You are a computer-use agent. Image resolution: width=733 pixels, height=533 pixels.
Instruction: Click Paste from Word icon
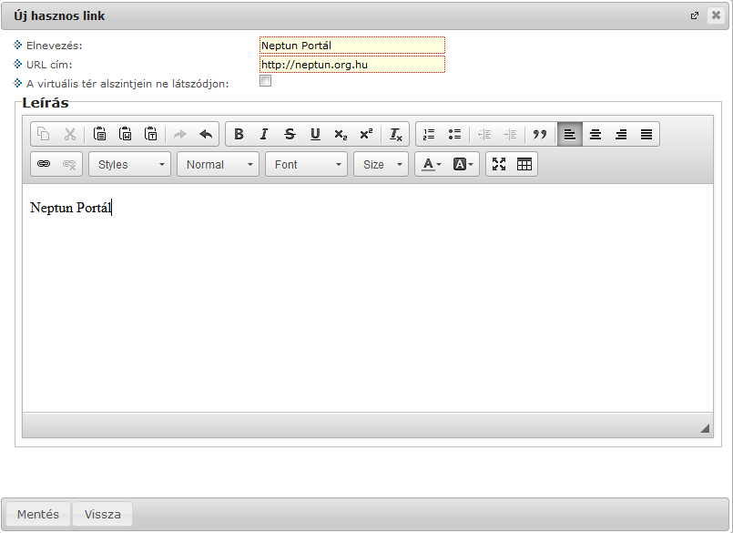point(125,134)
